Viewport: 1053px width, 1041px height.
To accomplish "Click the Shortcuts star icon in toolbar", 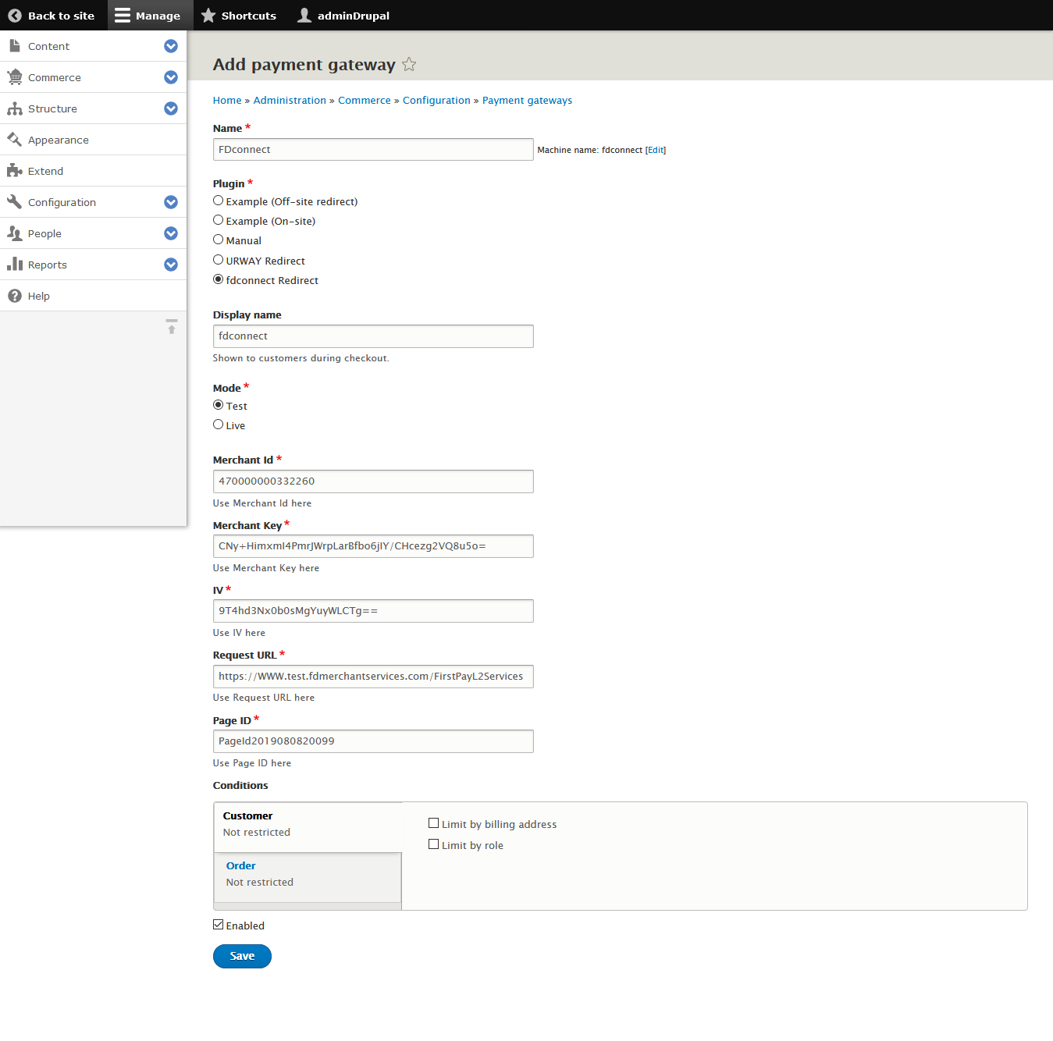I will click(208, 16).
